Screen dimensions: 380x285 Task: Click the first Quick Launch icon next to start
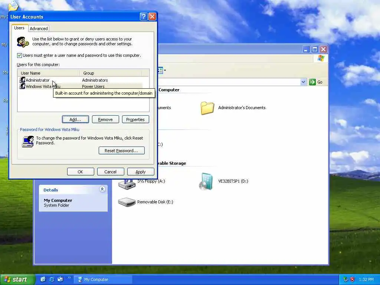click(x=43, y=279)
